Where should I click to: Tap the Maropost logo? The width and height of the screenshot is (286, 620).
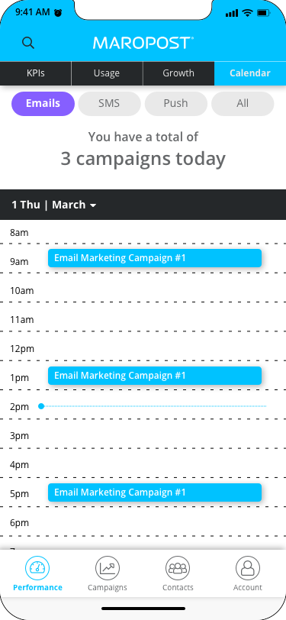(143, 43)
